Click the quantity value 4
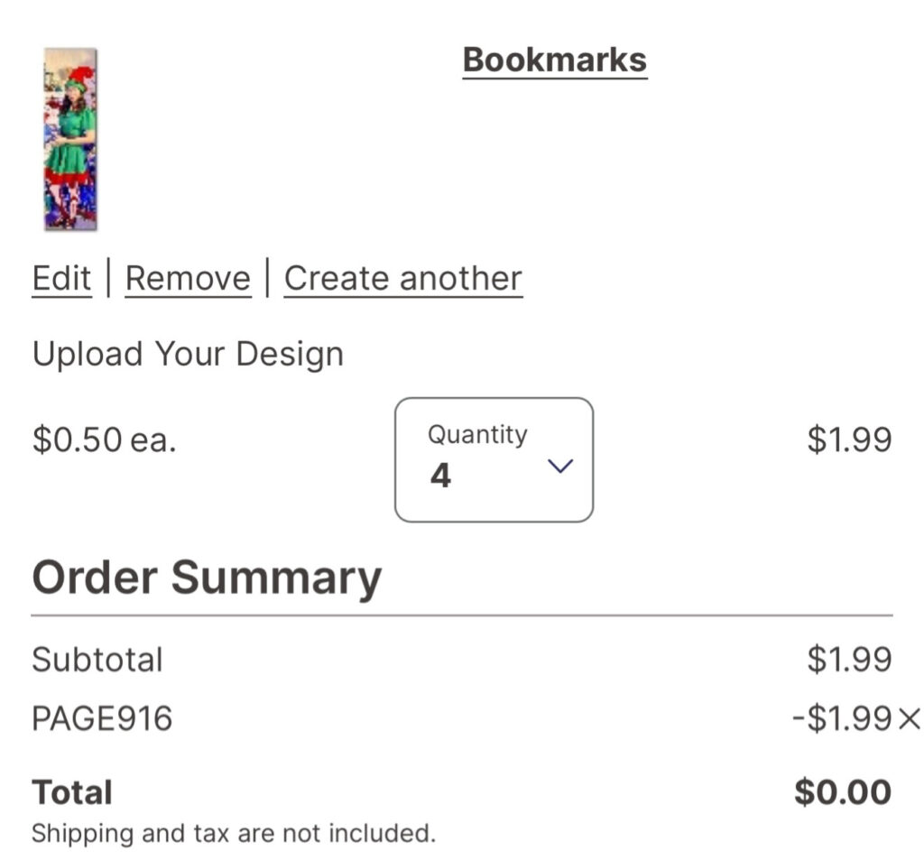The height and width of the screenshot is (860, 924). (x=440, y=476)
